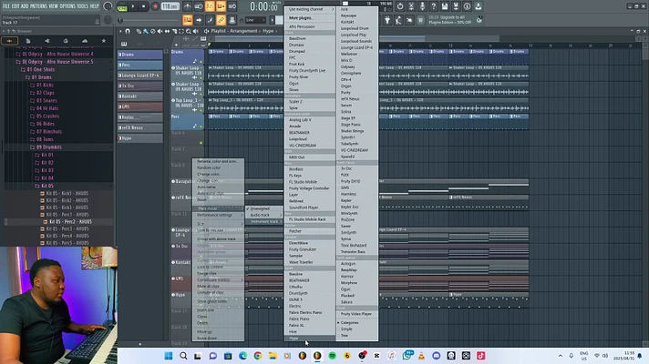Click the play button in transport bar
This screenshot has height=364, width=649.
133,6
